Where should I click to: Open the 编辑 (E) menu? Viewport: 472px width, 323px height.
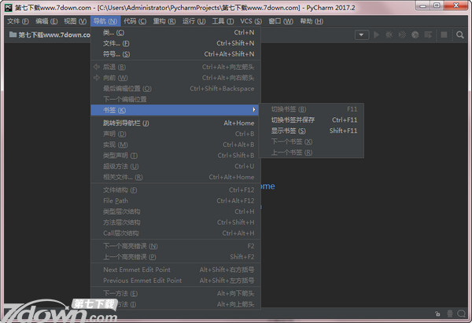[x=46, y=21]
